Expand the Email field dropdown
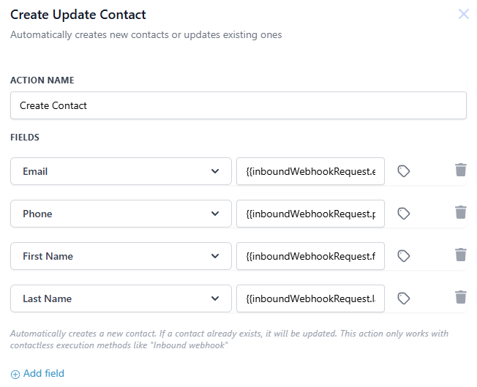Image resolution: width=477 pixels, height=387 pixels. click(121, 171)
